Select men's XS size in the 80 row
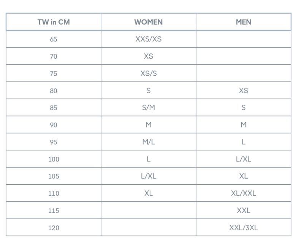The width and height of the screenshot is (296, 241). tap(244, 91)
